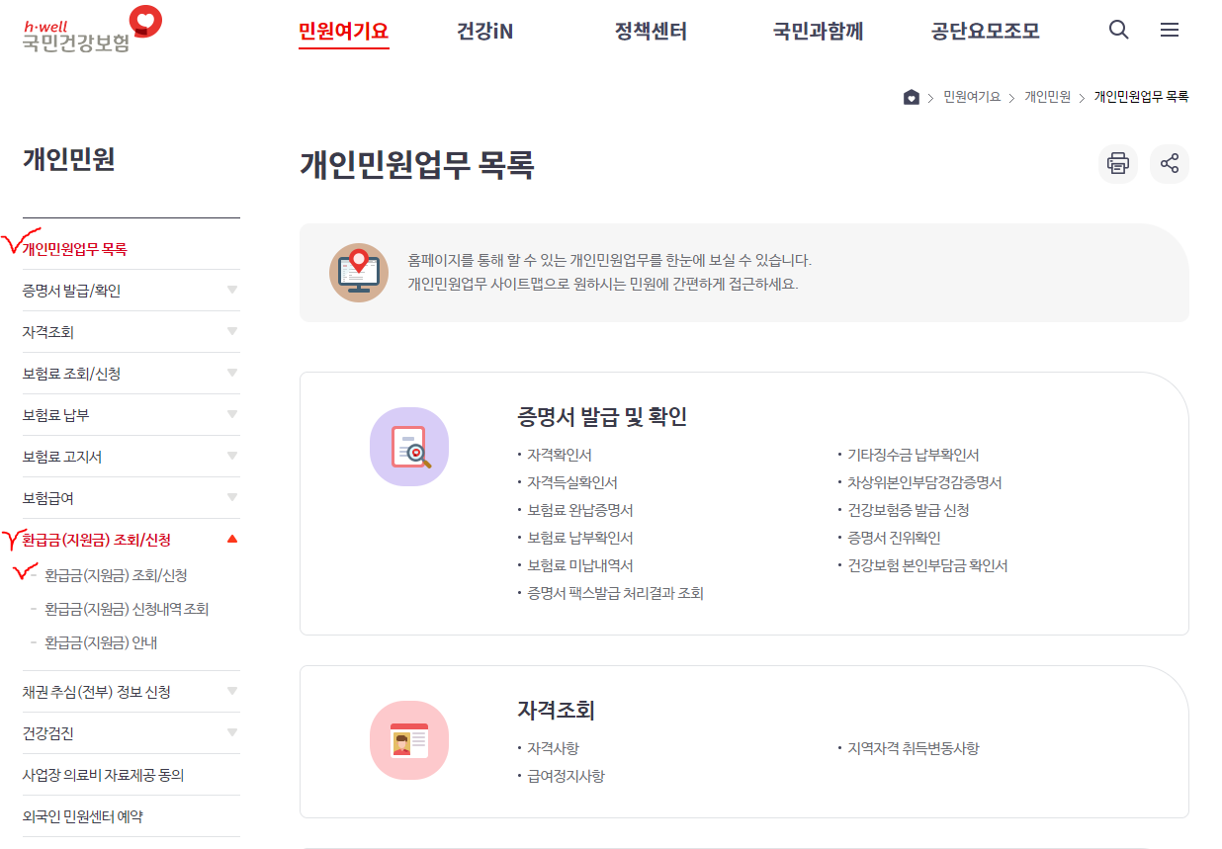Click 보험급여 sidebar label
Viewport: 1222px width, 849px height.
[48, 498]
